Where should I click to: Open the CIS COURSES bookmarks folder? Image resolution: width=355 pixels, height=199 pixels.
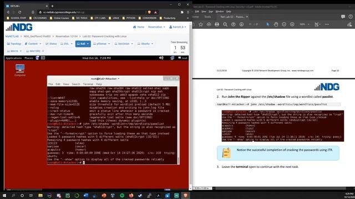pos(38,18)
